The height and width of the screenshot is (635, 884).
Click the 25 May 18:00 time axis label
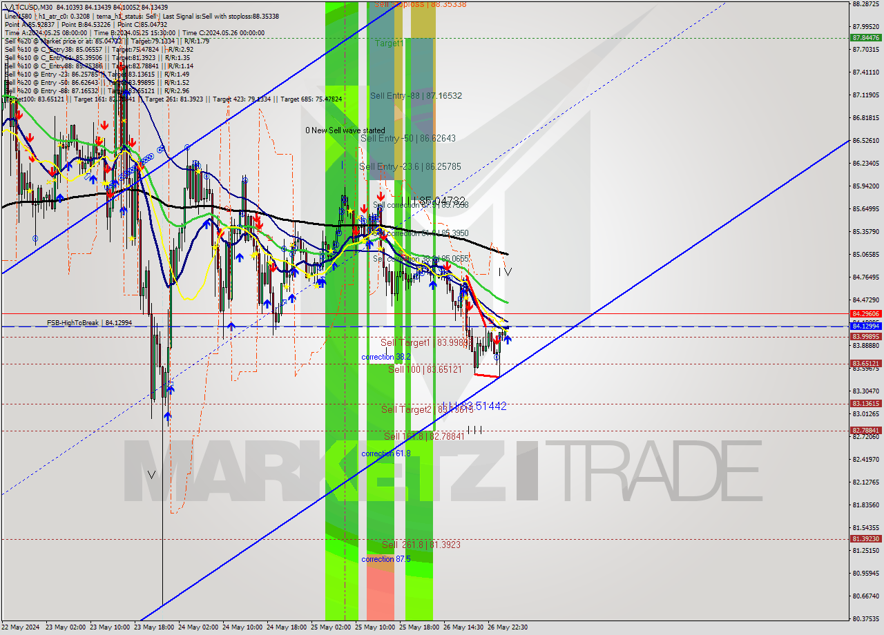[x=419, y=627]
